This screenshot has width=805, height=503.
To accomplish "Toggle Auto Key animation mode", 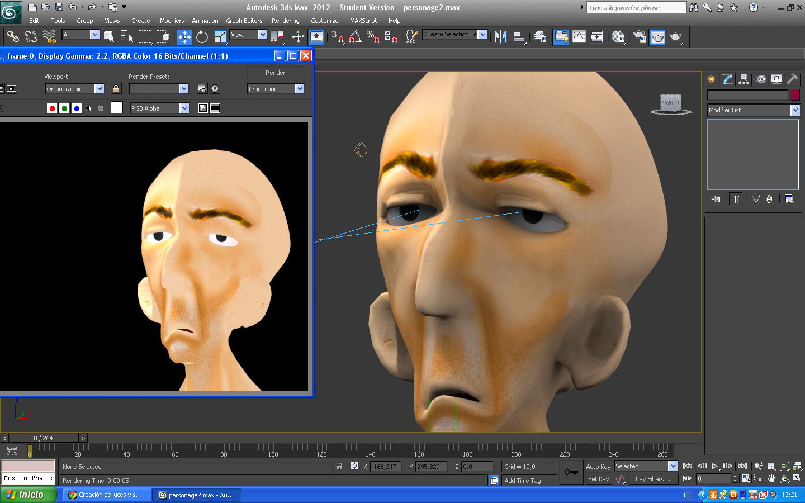I will (x=598, y=467).
